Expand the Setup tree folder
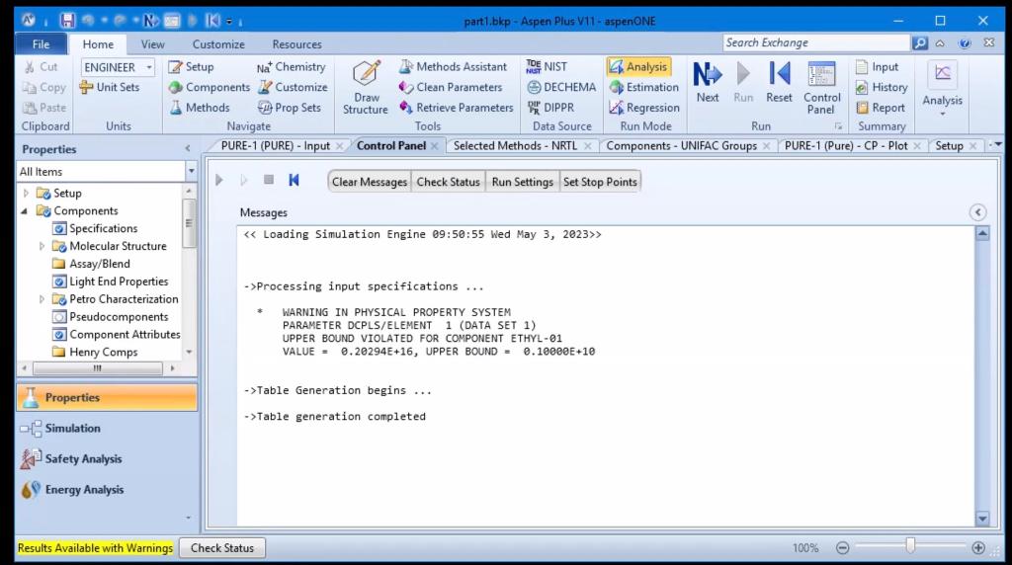 (26, 193)
